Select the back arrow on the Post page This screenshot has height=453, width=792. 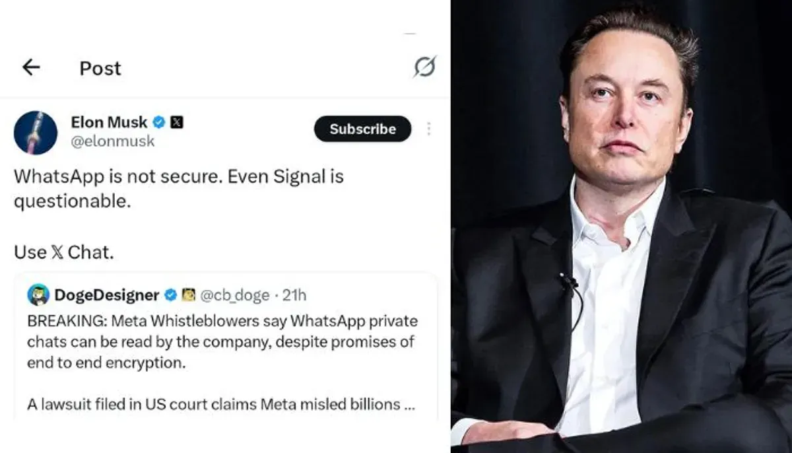[30, 67]
